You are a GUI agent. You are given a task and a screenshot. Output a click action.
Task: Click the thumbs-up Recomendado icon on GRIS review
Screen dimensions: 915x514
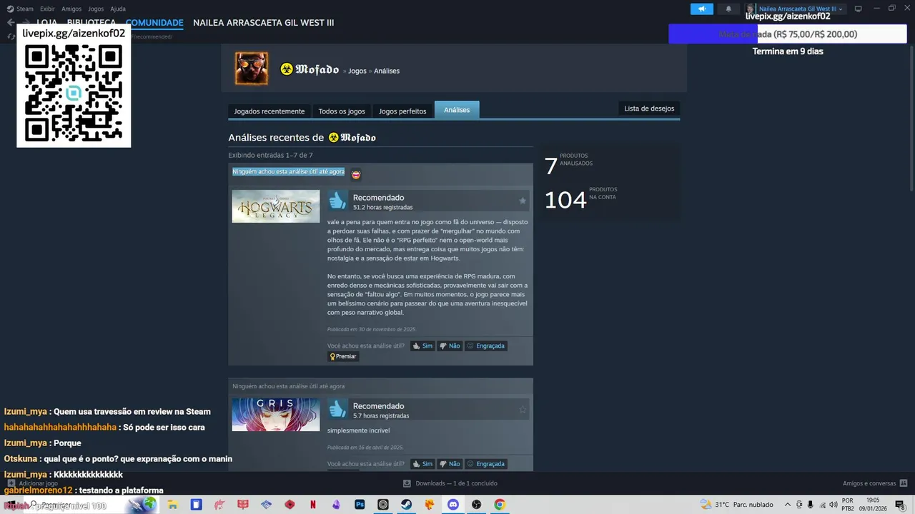tap(337, 409)
